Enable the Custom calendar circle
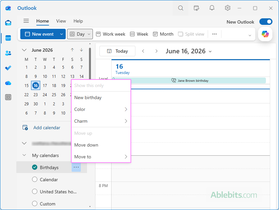The height and width of the screenshot is (210, 279). tap(35, 203)
